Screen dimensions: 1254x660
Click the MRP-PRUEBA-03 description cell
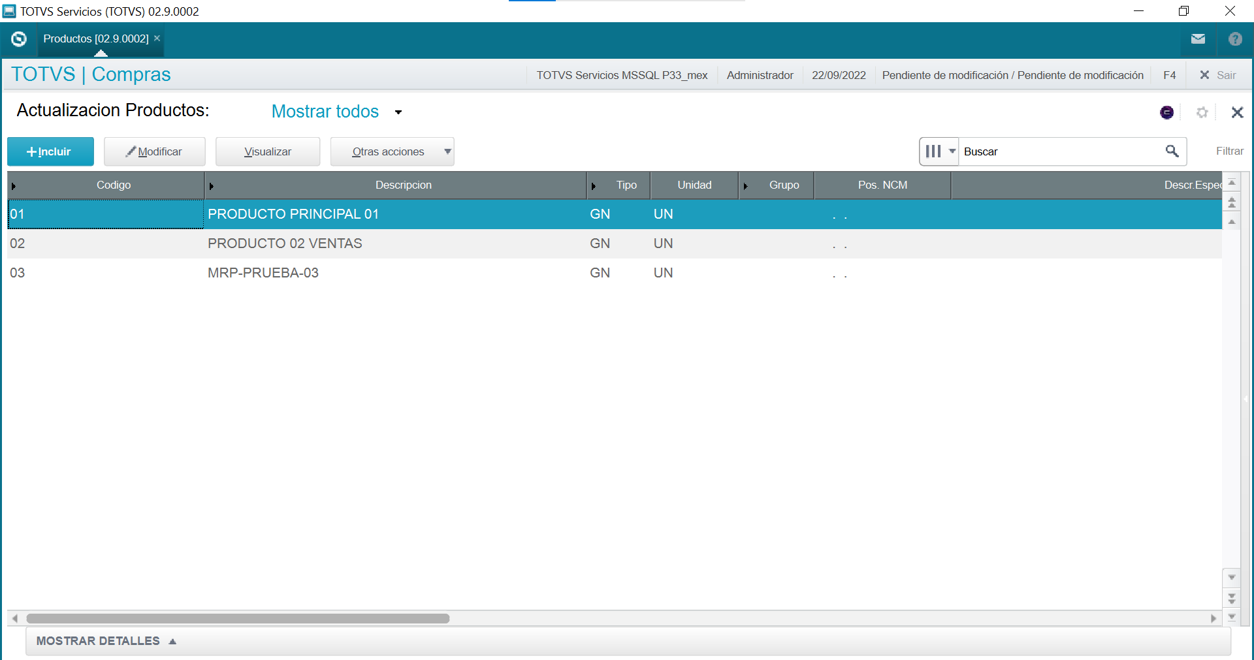click(x=396, y=273)
